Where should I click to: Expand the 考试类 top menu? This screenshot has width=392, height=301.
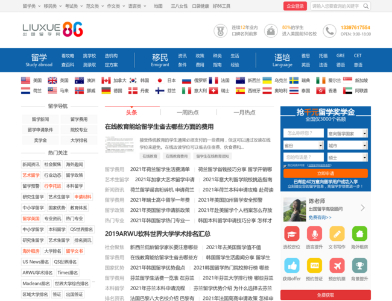click(x=74, y=6)
